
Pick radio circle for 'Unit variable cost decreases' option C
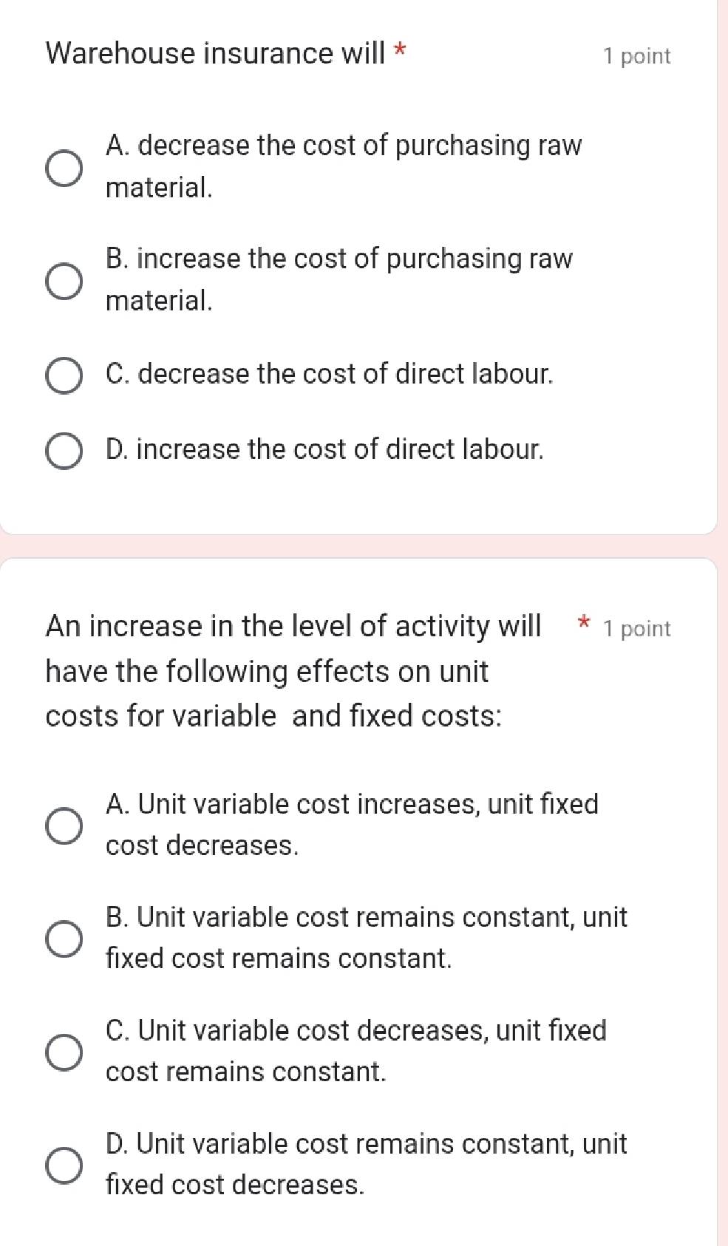64,1052
